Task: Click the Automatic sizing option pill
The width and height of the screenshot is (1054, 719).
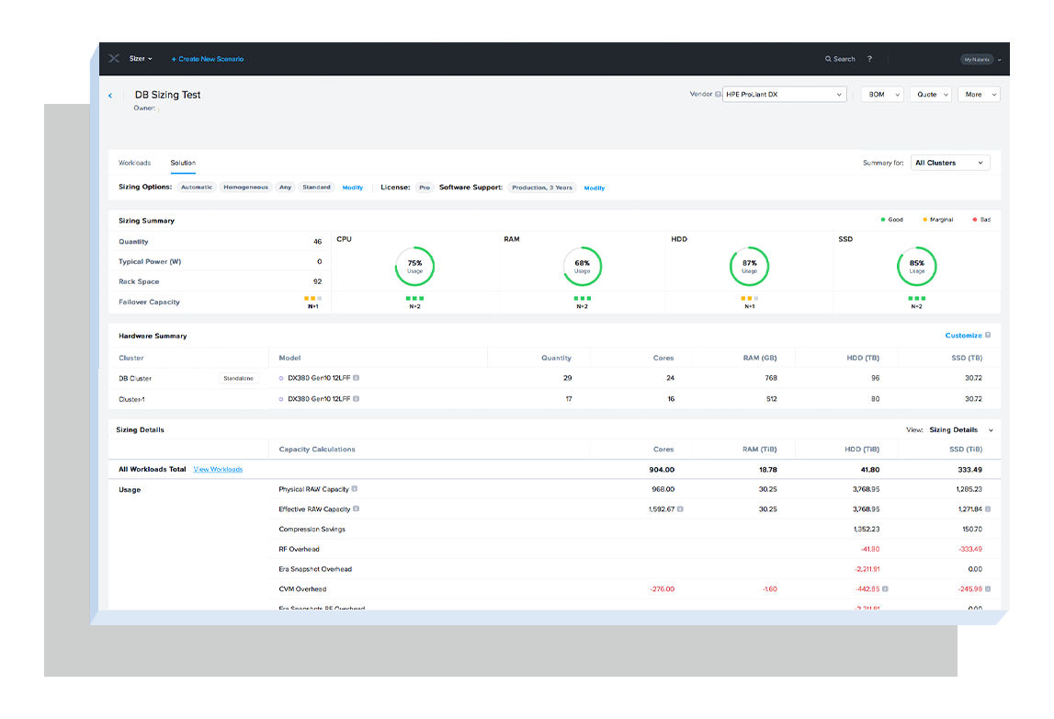Action: click(197, 188)
